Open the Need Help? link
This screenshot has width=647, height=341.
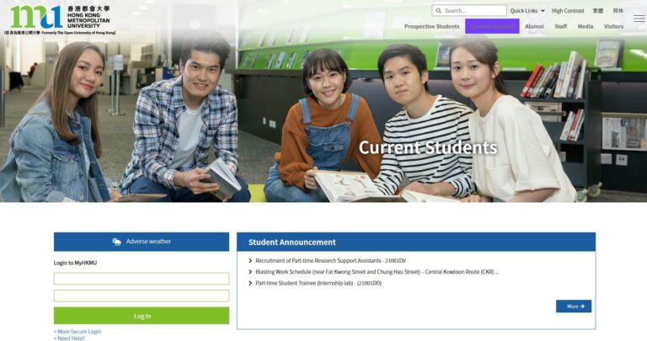pyautogui.click(x=69, y=338)
